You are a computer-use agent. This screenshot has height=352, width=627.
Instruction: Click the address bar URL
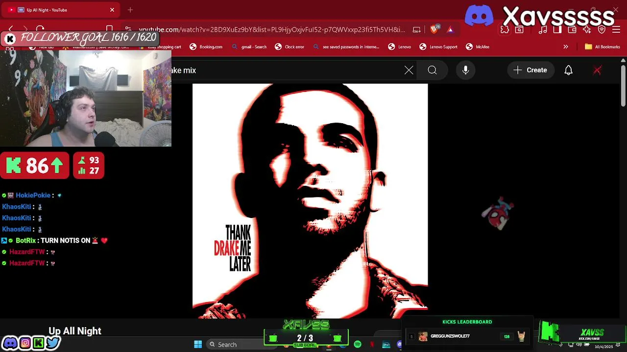272,30
